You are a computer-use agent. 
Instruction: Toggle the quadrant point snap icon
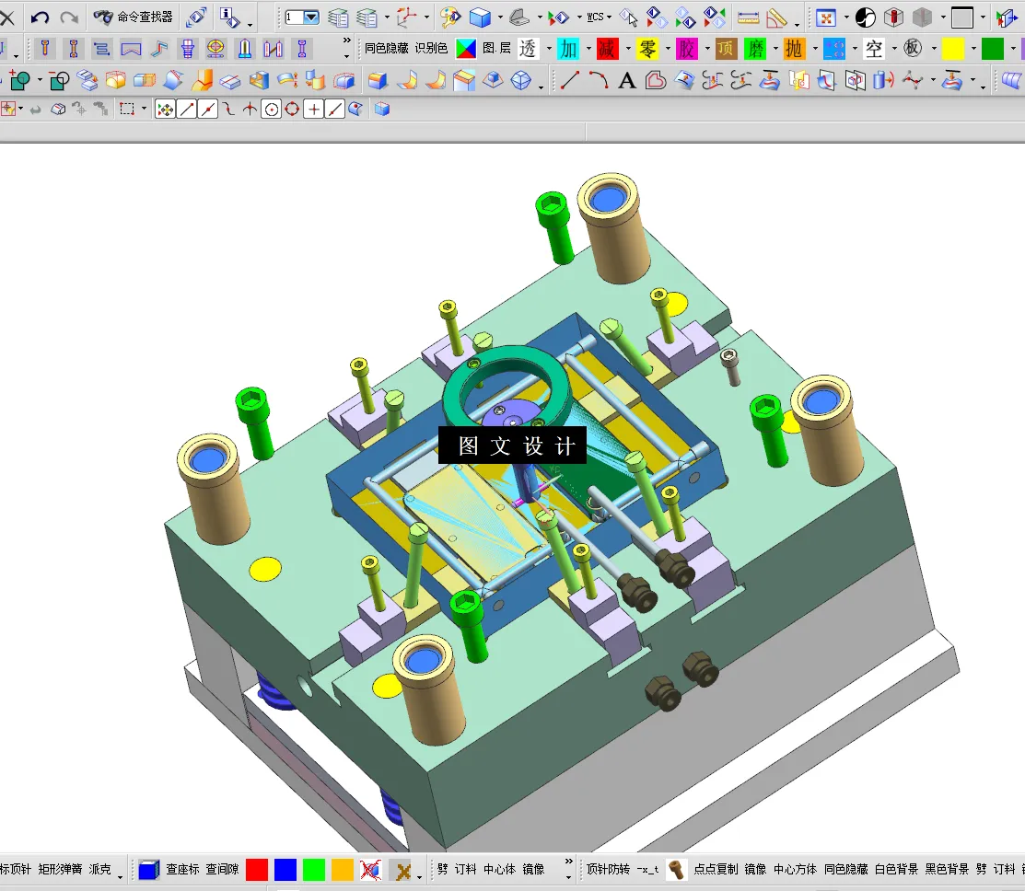click(x=292, y=110)
